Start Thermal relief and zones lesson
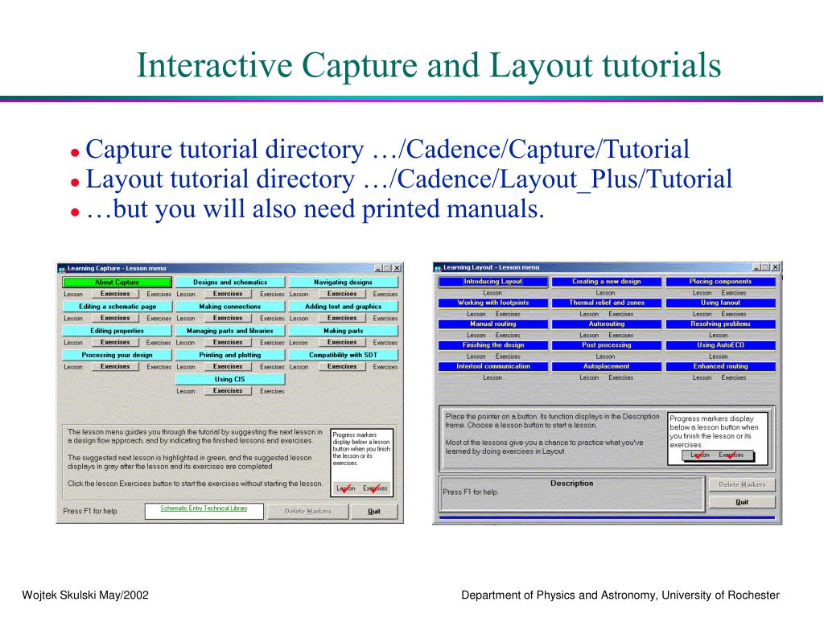The width and height of the screenshot is (824, 618). pos(607,303)
